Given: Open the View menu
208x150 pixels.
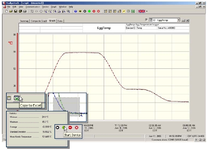Looking at the screenshot, I should point(21,7).
